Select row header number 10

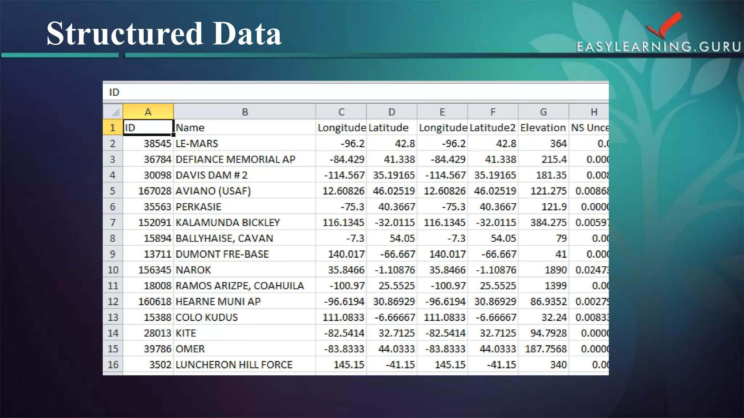click(x=113, y=270)
